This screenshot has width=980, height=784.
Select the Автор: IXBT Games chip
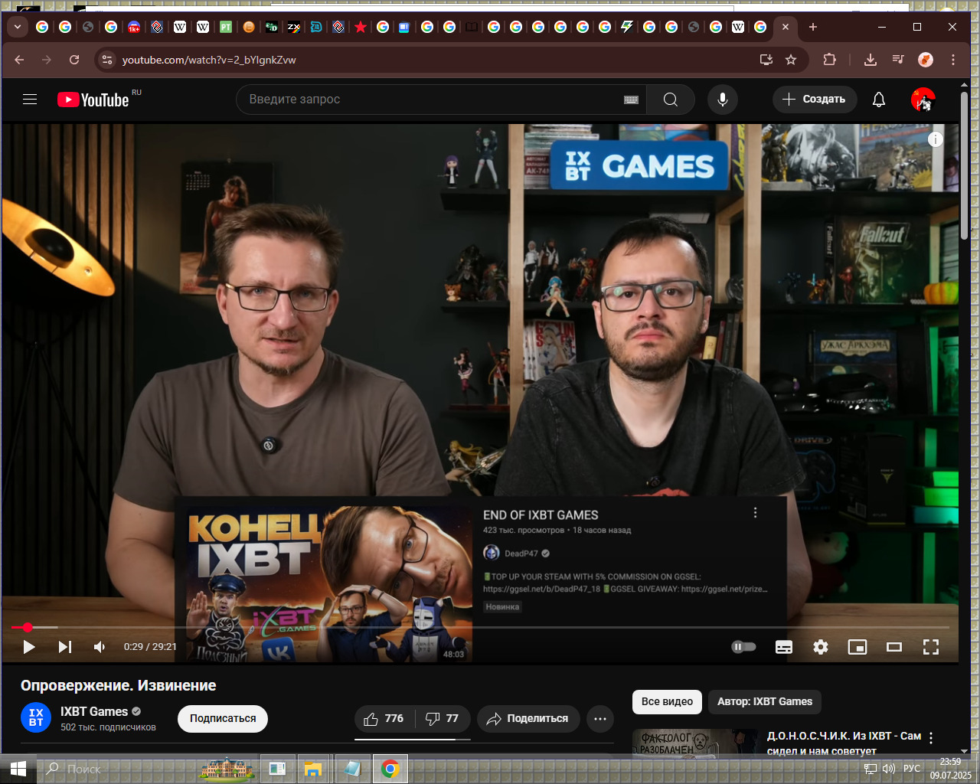(x=765, y=701)
